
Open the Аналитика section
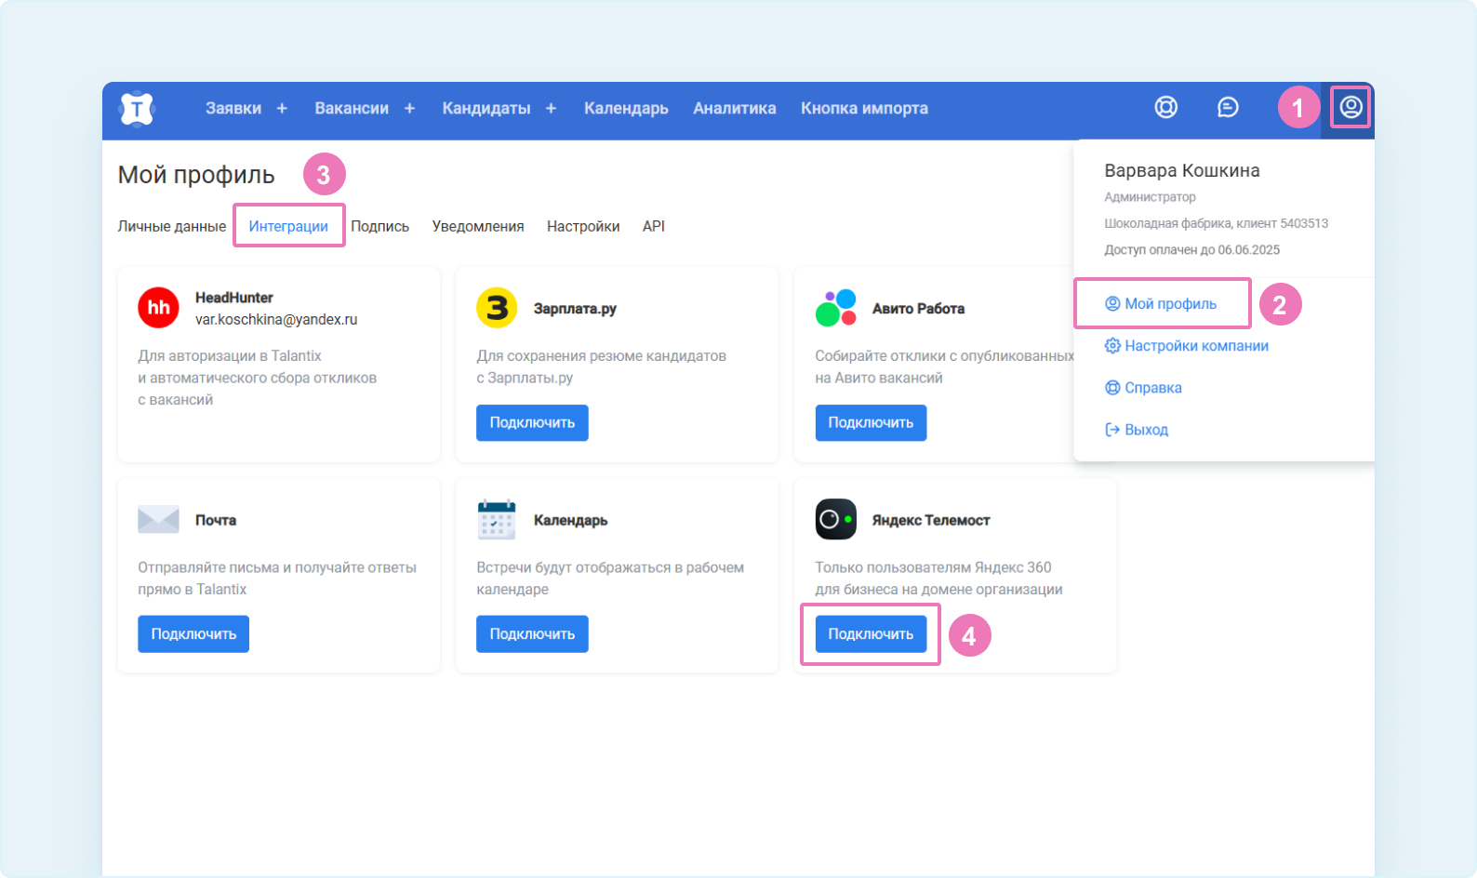click(735, 109)
